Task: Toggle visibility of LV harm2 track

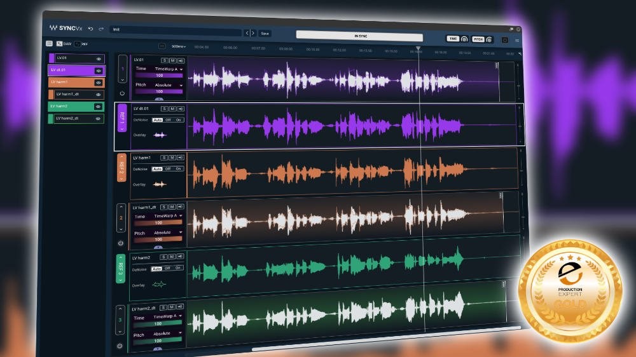Action: coord(98,107)
